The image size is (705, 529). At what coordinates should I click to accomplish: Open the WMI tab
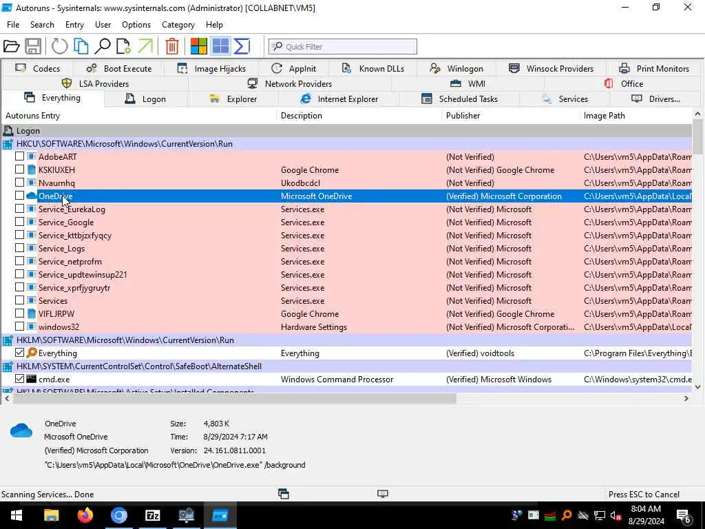point(467,83)
